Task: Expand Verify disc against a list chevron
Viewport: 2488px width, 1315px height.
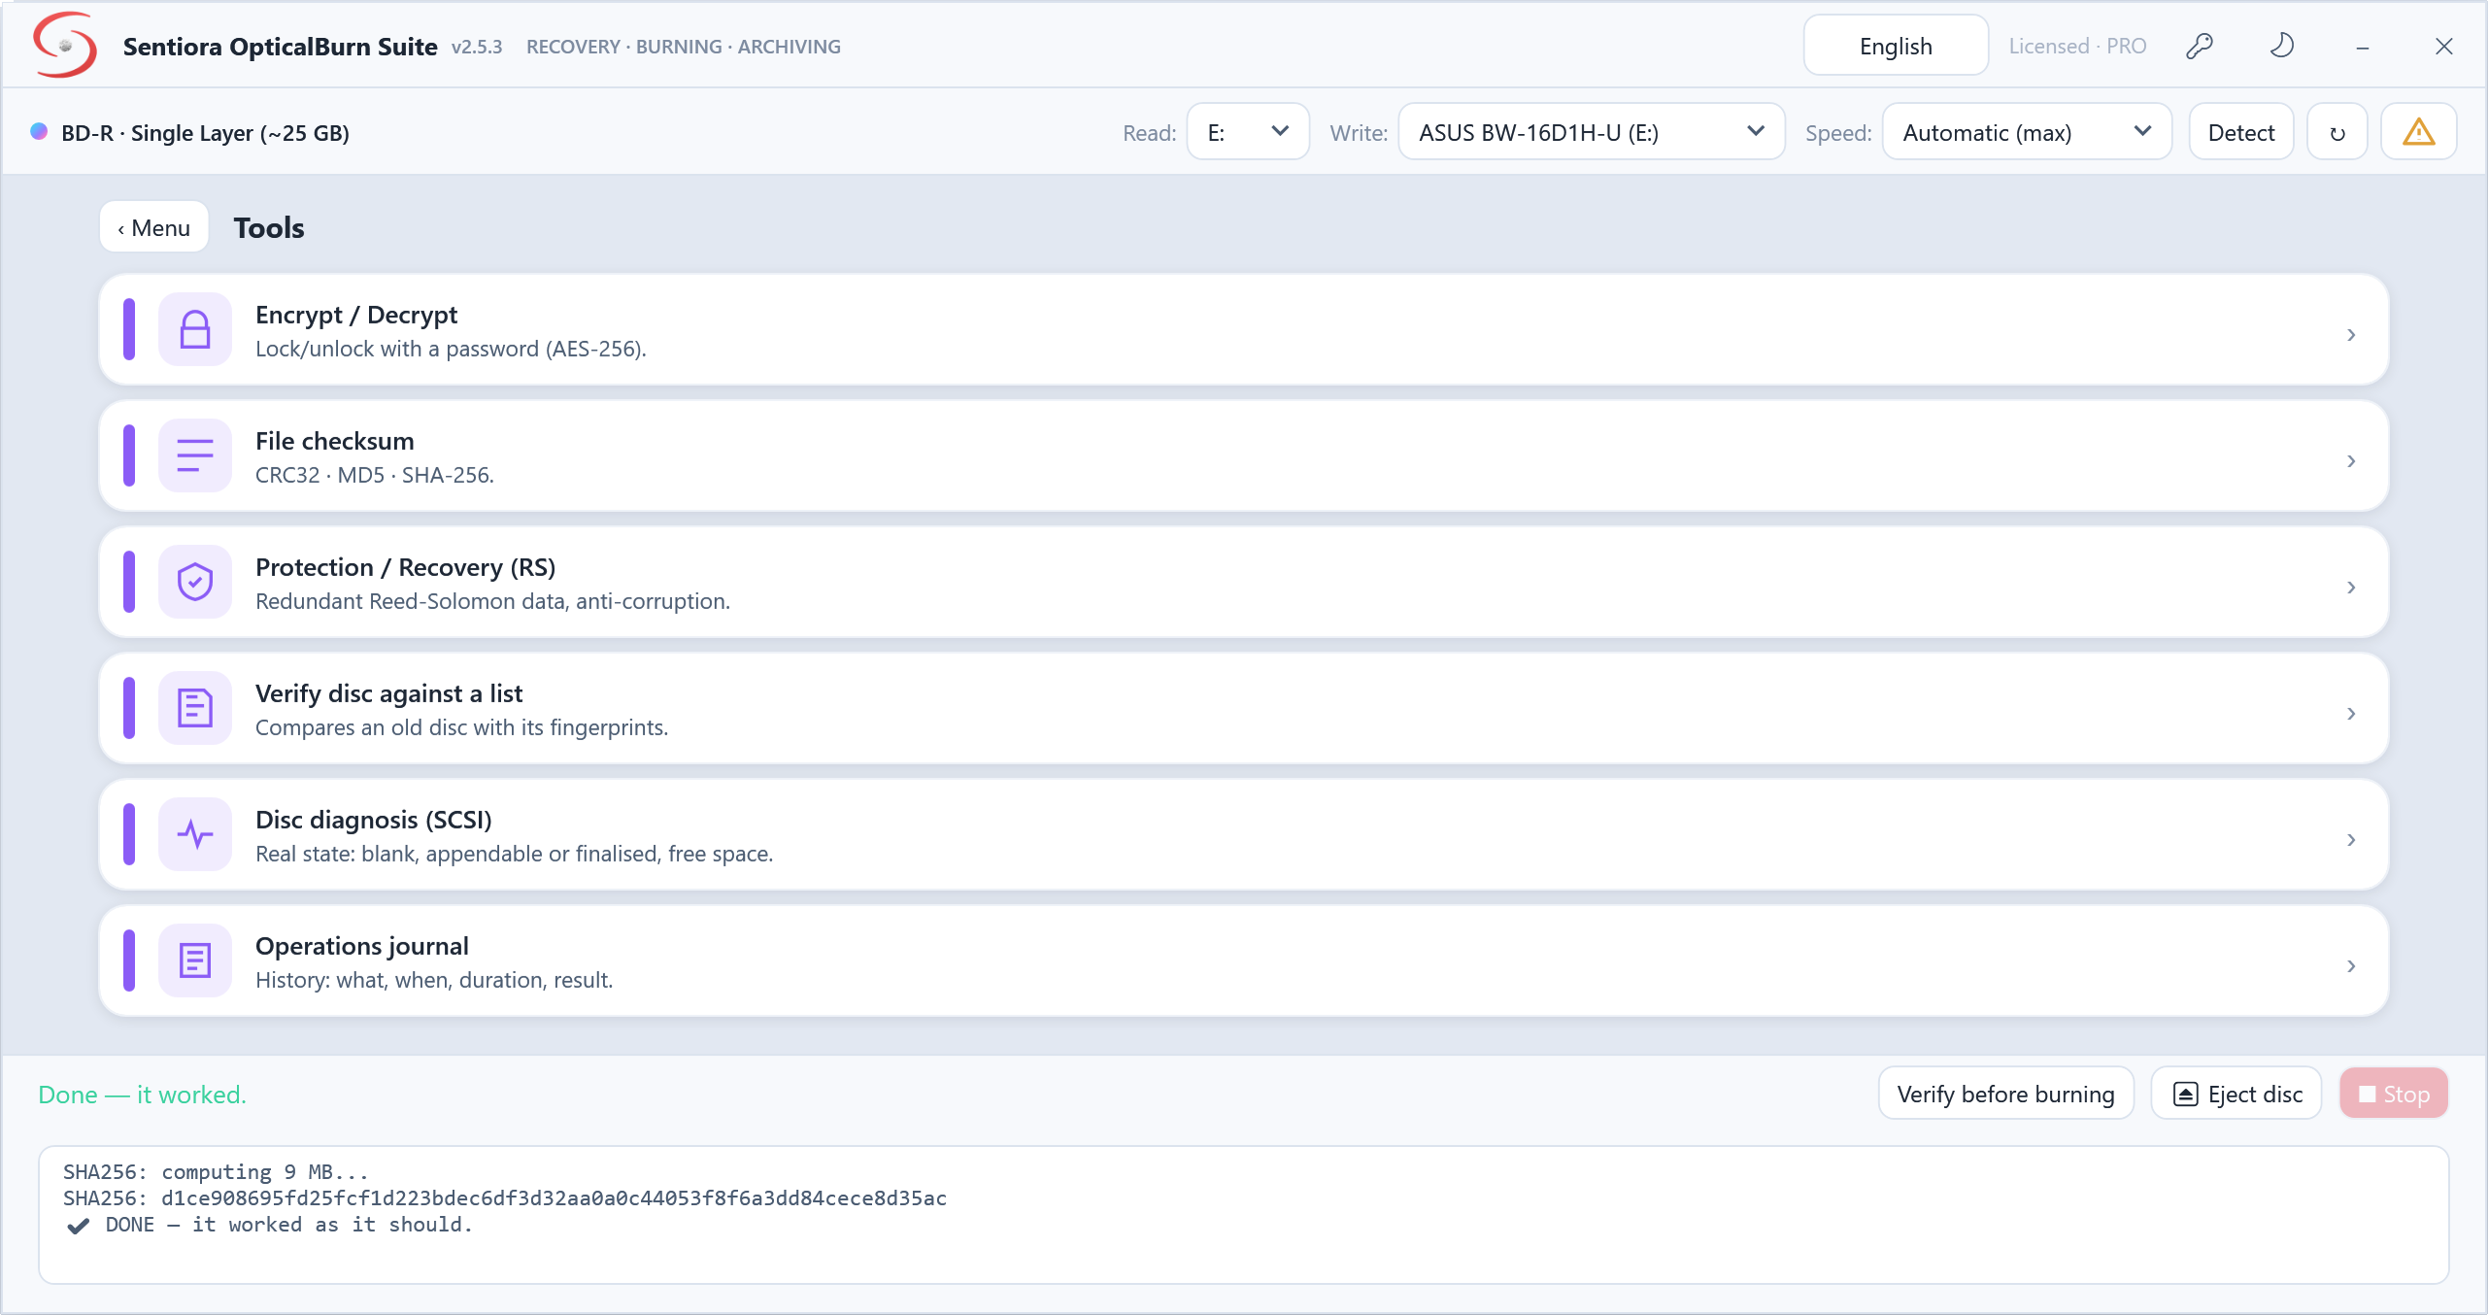Action: coord(2351,713)
